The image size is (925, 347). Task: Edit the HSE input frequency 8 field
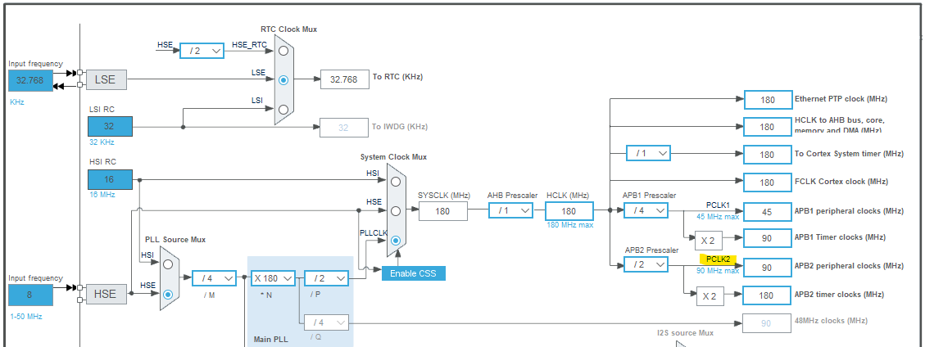[30, 295]
